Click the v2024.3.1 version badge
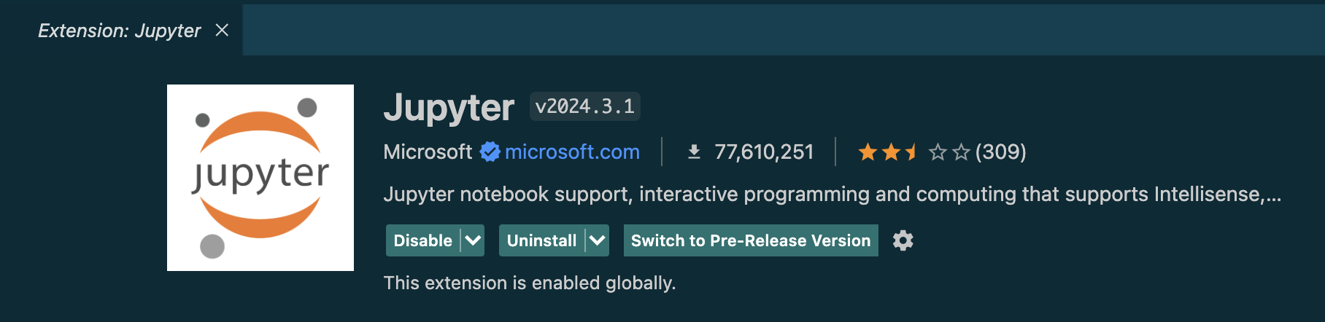The height and width of the screenshot is (322, 1325). coord(585,106)
